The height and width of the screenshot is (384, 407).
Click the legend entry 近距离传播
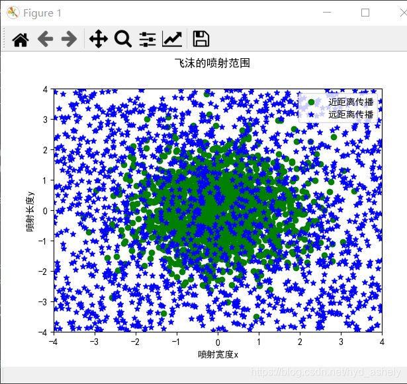click(351, 102)
